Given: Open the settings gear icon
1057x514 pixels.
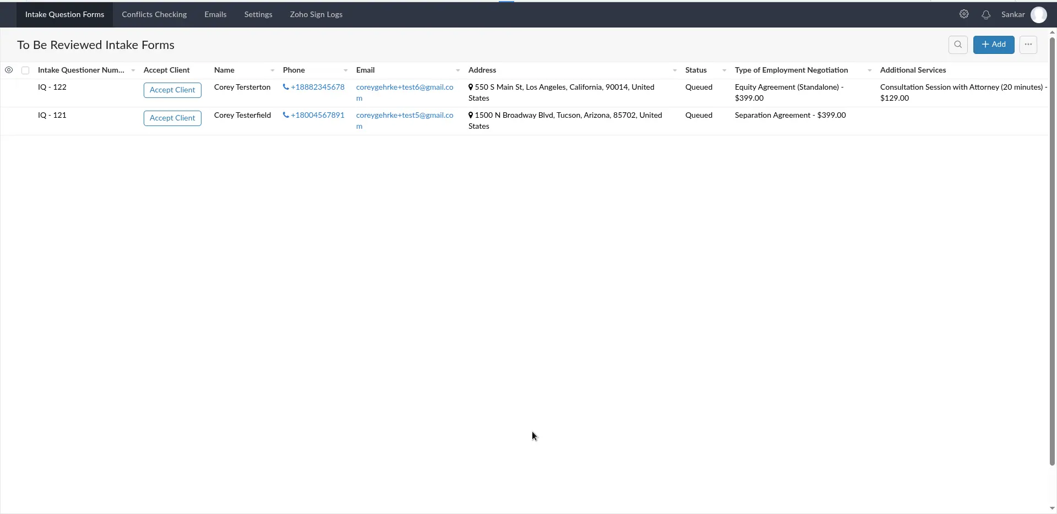Looking at the screenshot, I should (x=964, y=14).
